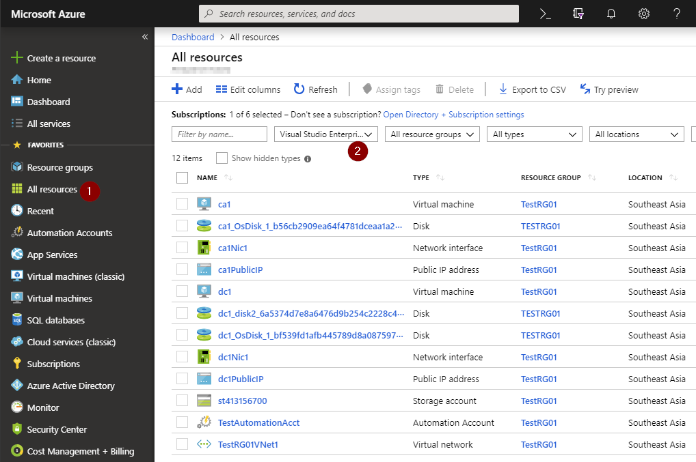Sort by the RESOURCE GROUP column arrows
The width and height of the screenshot is (696, 462).
(x=591, y=177)
